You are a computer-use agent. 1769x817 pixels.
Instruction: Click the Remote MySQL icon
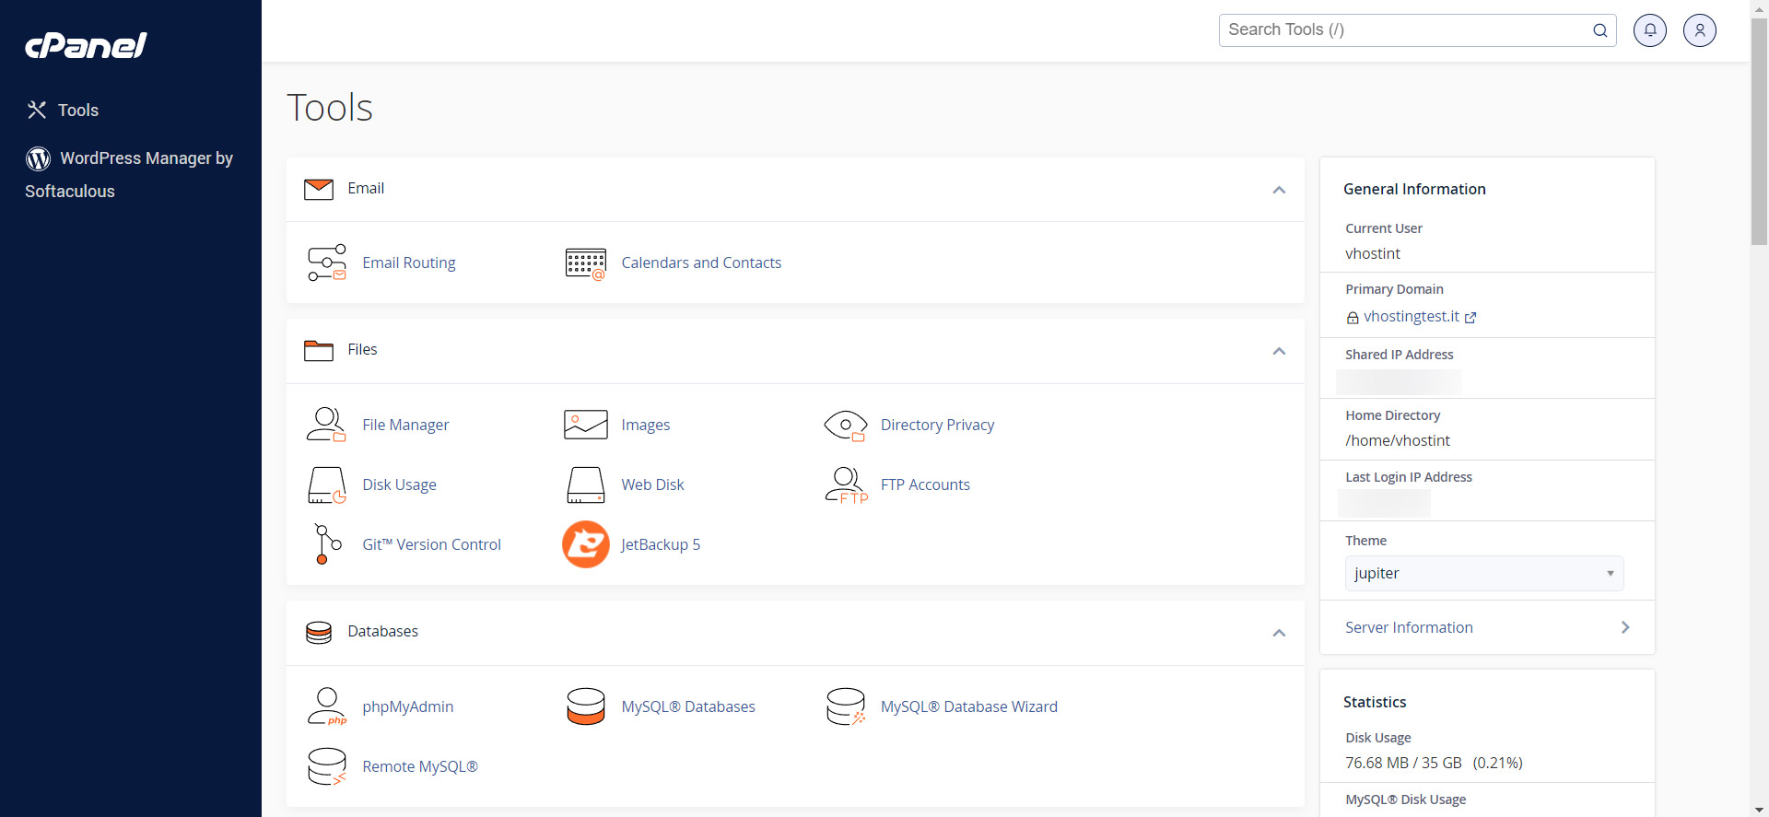(327, 766)
